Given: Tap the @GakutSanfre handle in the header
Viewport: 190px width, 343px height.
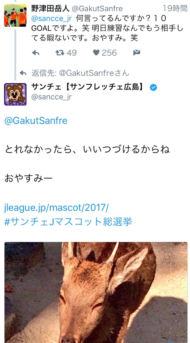Looking at the screenshot, I should (97, 9).
